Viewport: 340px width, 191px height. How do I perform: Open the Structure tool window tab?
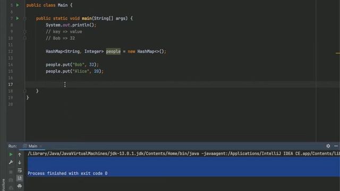point(3,185)
